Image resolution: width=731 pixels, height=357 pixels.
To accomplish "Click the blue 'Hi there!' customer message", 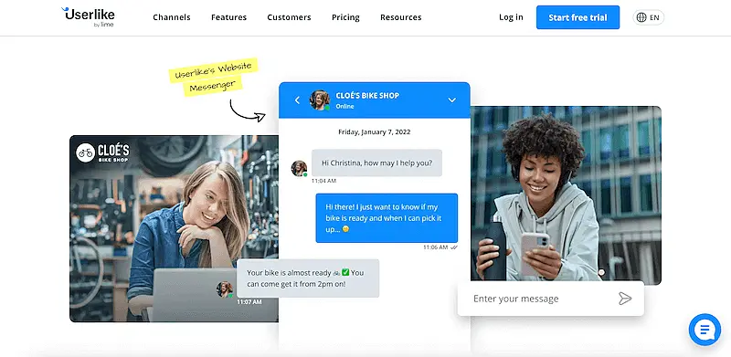I will coord(387,218).
